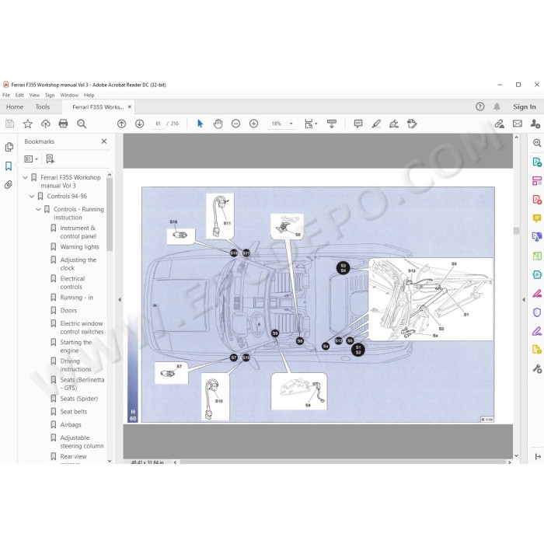The image size is (544, 544).
Task: Open the View menu
Action: [34, 95]
